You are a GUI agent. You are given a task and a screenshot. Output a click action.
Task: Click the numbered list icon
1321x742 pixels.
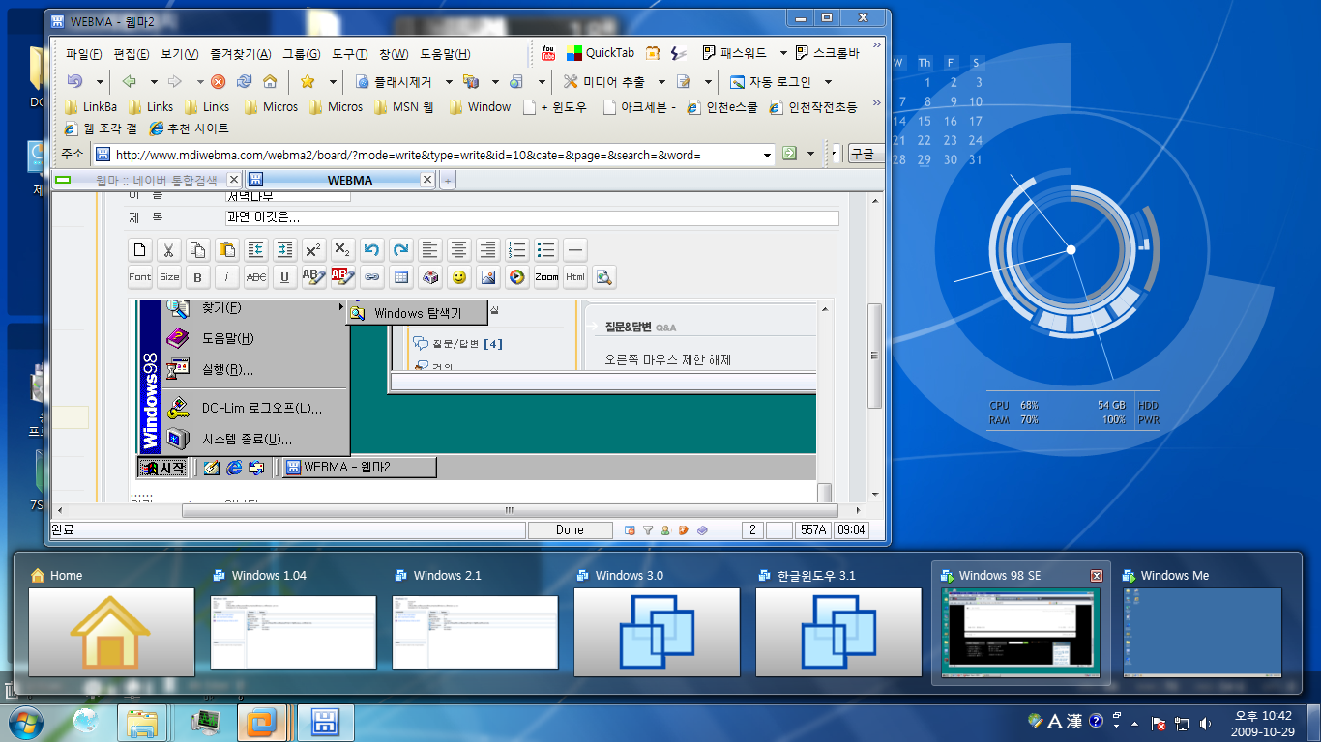[517, 250]
